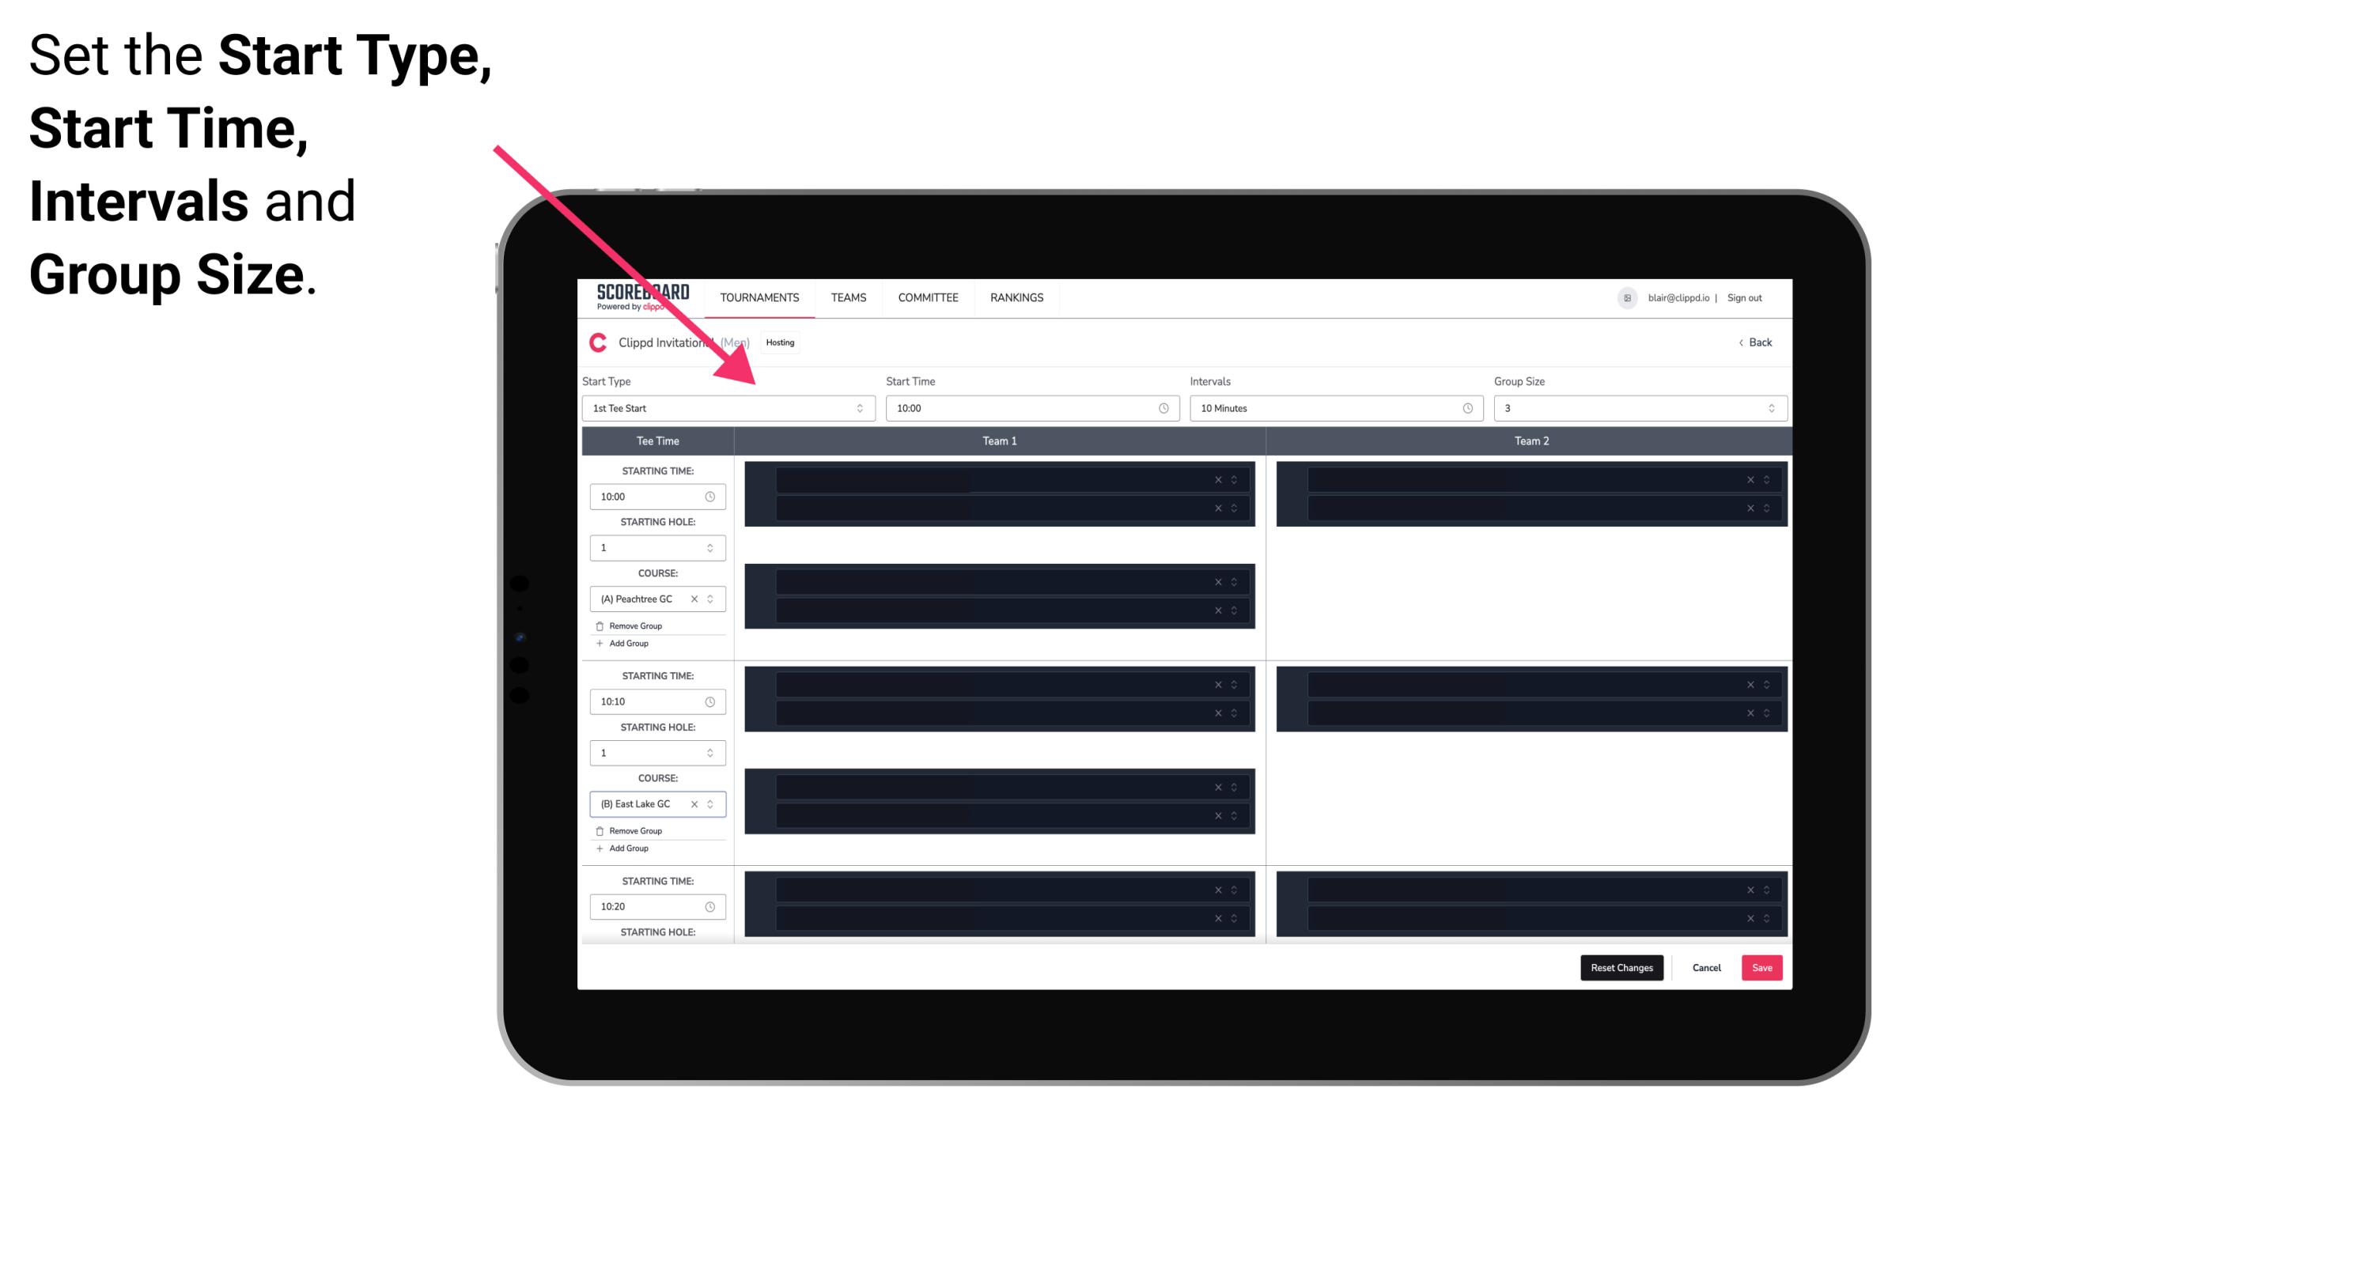2361x1270 pixels.
Task: Click the Starting Hole stepper up arrow
Action: click(x=717, y=542)
